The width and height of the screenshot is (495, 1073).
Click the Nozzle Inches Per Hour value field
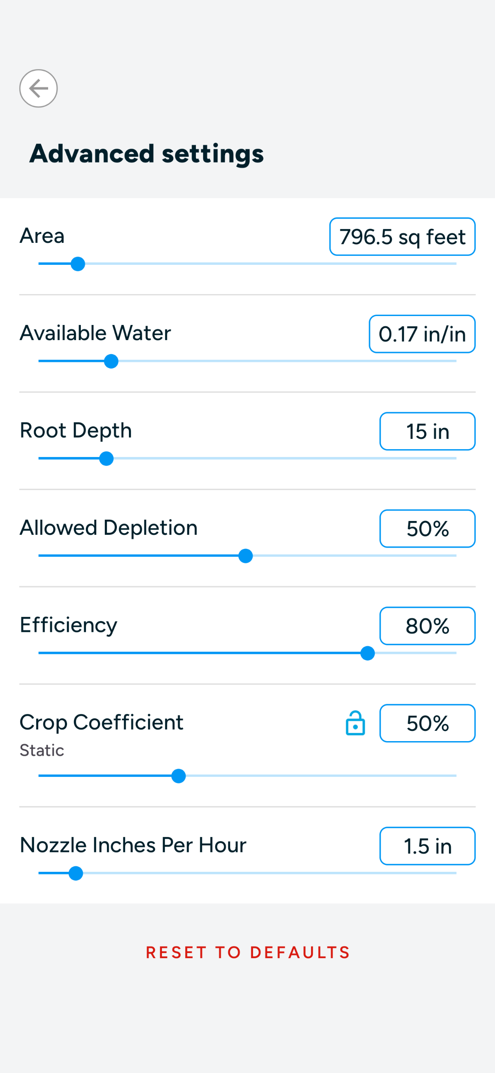coord(427,846)
